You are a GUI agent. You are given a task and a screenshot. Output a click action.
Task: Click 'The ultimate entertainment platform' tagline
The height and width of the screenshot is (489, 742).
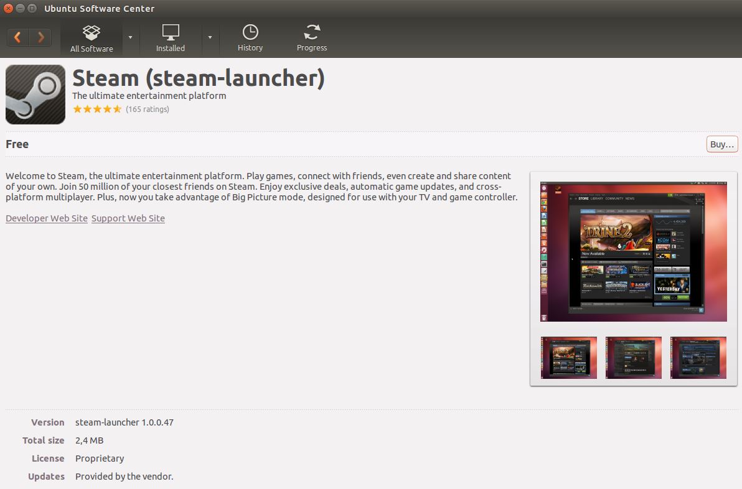click(x=149, y=96)
